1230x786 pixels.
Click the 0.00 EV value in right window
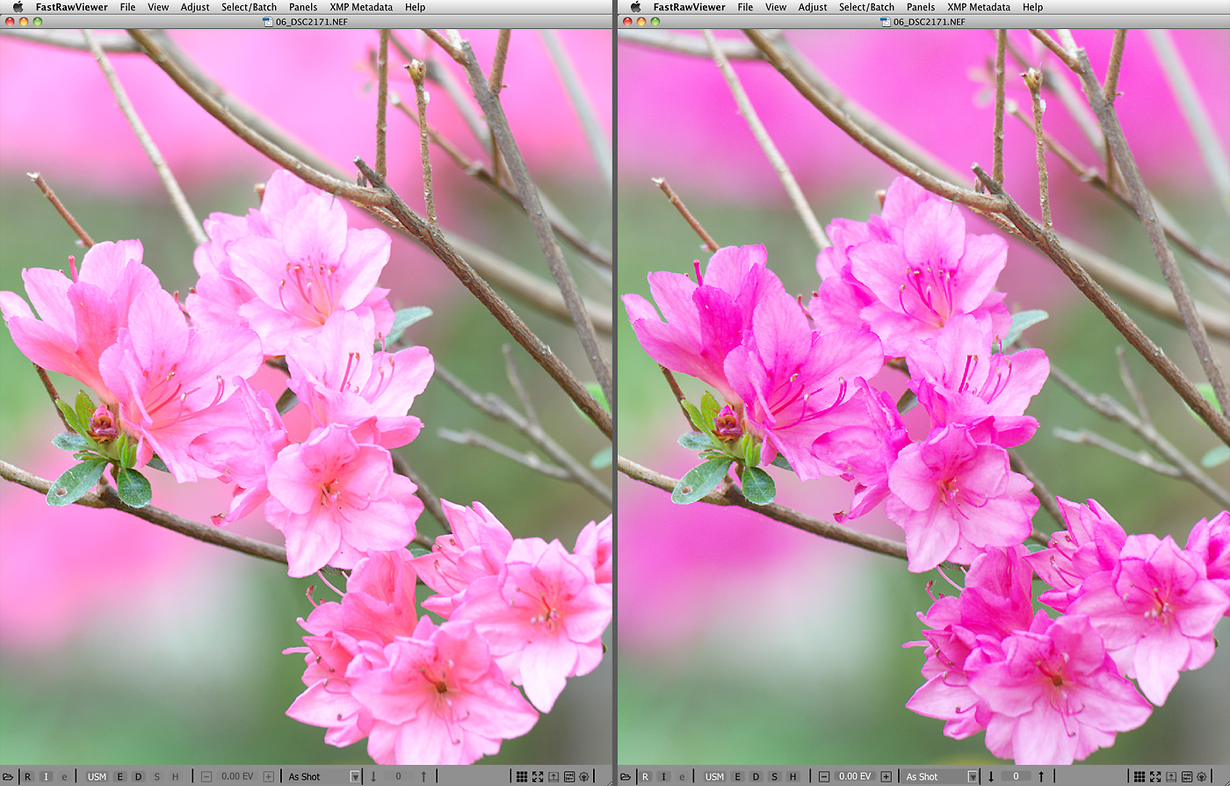[x=854, y=776]
